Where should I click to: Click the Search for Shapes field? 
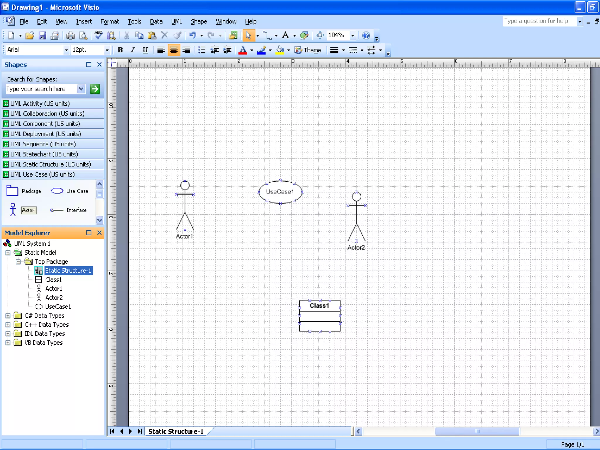coord(41,89)
